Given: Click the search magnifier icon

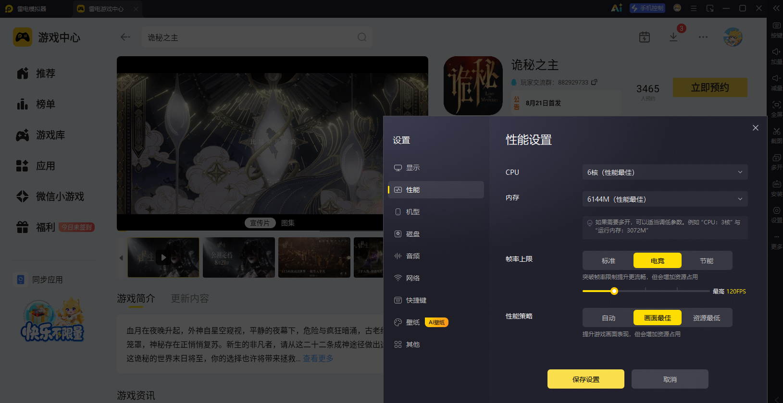Looking at the screenshot, I should tap(362, 37).
